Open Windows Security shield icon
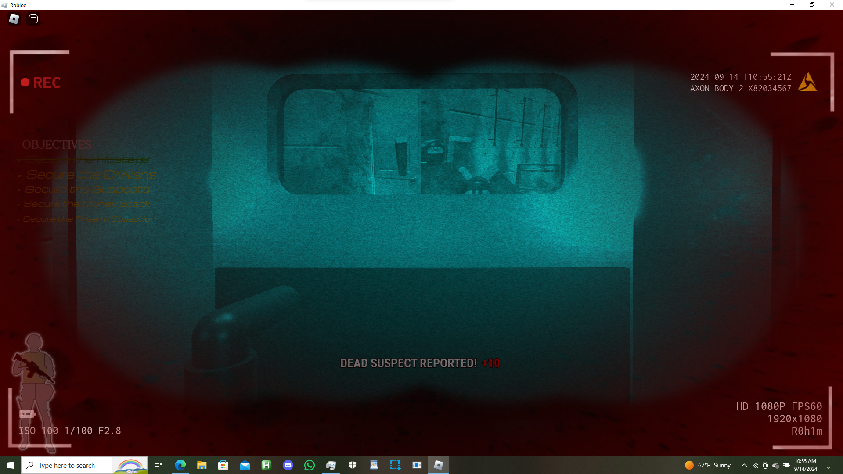The image size is (843, 474). pyautogui.click(x=352, y=465)
